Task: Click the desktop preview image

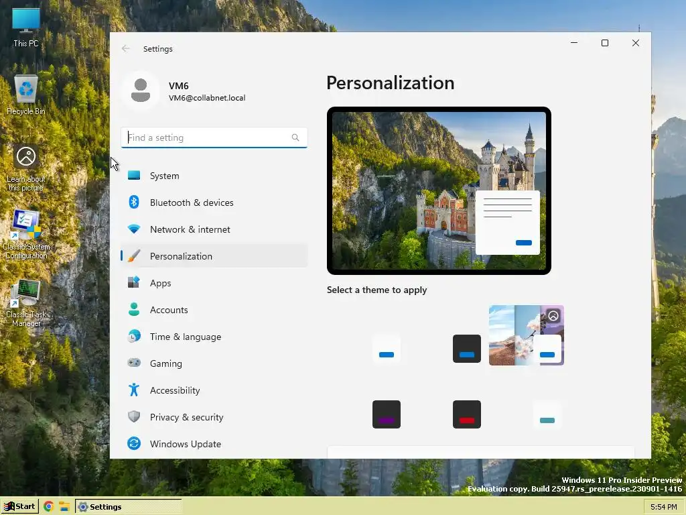Action: pyautogui.click(x=439, y=190)
